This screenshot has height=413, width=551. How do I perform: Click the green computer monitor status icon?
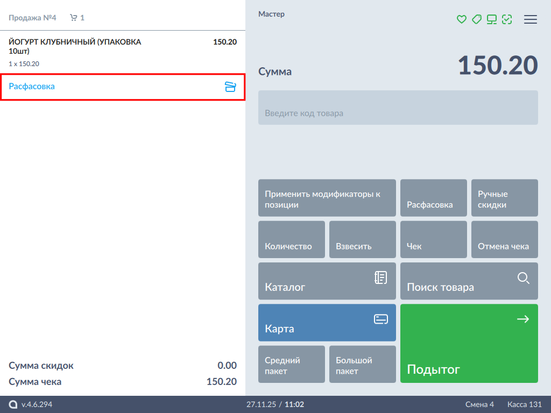pos(491,19)
